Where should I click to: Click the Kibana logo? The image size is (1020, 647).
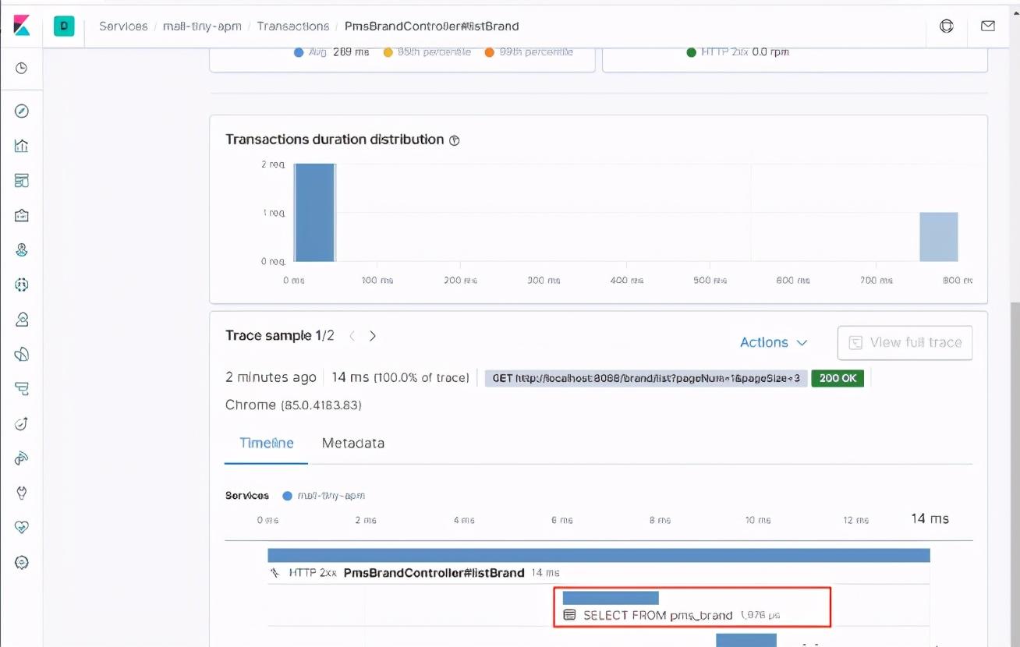pyautogui.click(x=21, y=25)
